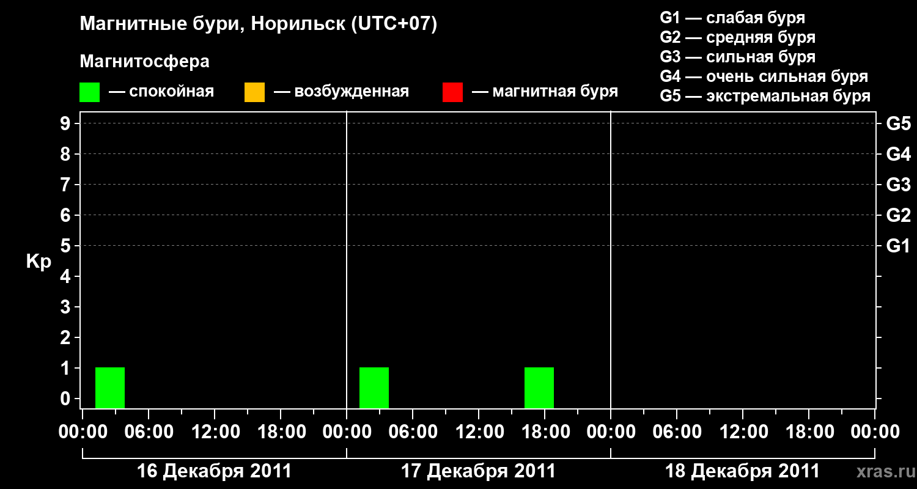
Task: Click the yellow excited magnetosphere legend swatch
Action: point(254,92)
